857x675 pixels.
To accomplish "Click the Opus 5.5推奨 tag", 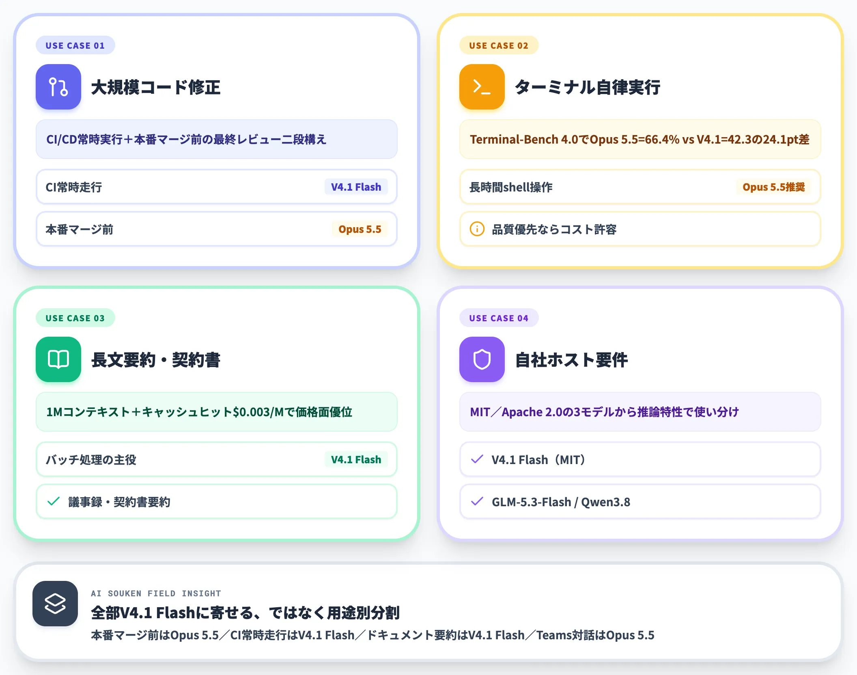I will [774, 187].
